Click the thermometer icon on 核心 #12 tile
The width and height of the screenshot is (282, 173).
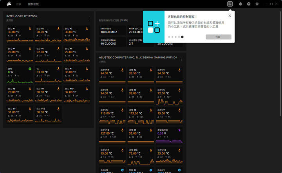click(58, 109)
